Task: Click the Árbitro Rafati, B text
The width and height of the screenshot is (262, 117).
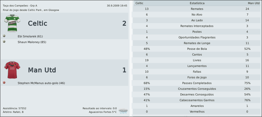Action: click(x=13, y=112)
